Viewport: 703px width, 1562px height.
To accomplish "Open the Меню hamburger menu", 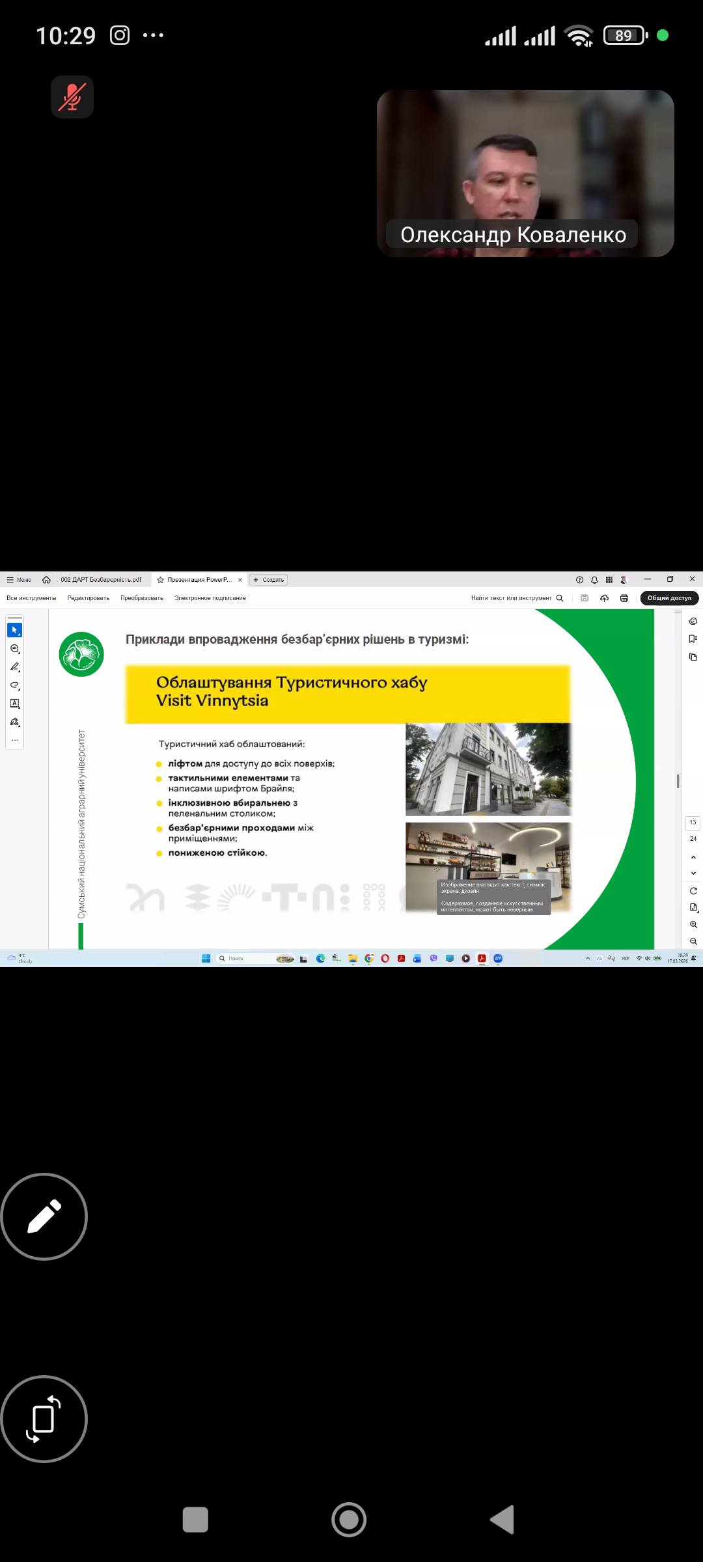I will (x=19, y=580).
